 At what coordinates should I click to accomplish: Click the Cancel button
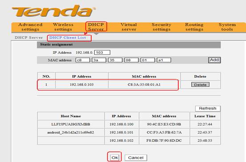tap(136, 158)
